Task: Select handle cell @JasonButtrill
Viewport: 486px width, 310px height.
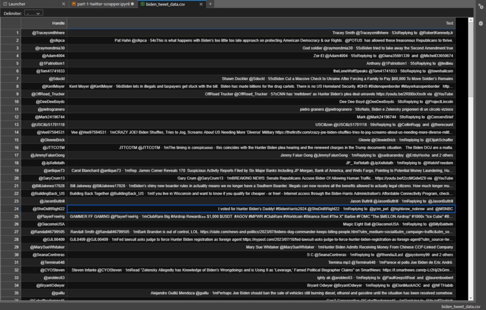Action: (44, 201)
